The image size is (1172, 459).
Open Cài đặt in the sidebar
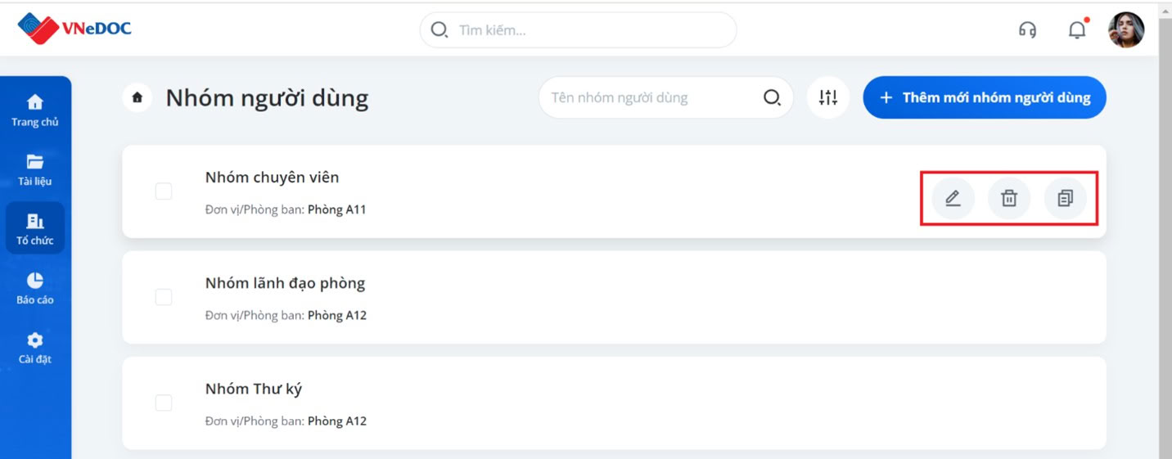[35, 347]
